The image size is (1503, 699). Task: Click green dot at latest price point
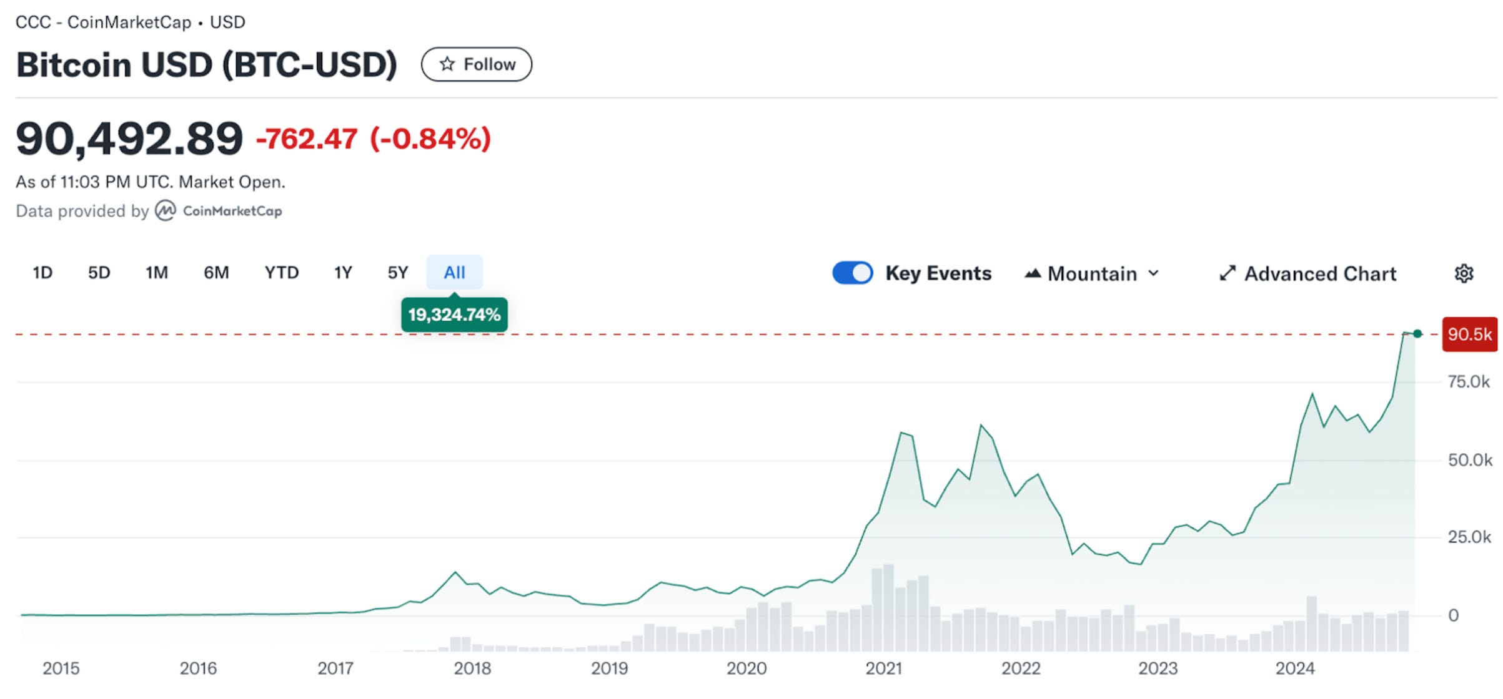click(1417, 334)
